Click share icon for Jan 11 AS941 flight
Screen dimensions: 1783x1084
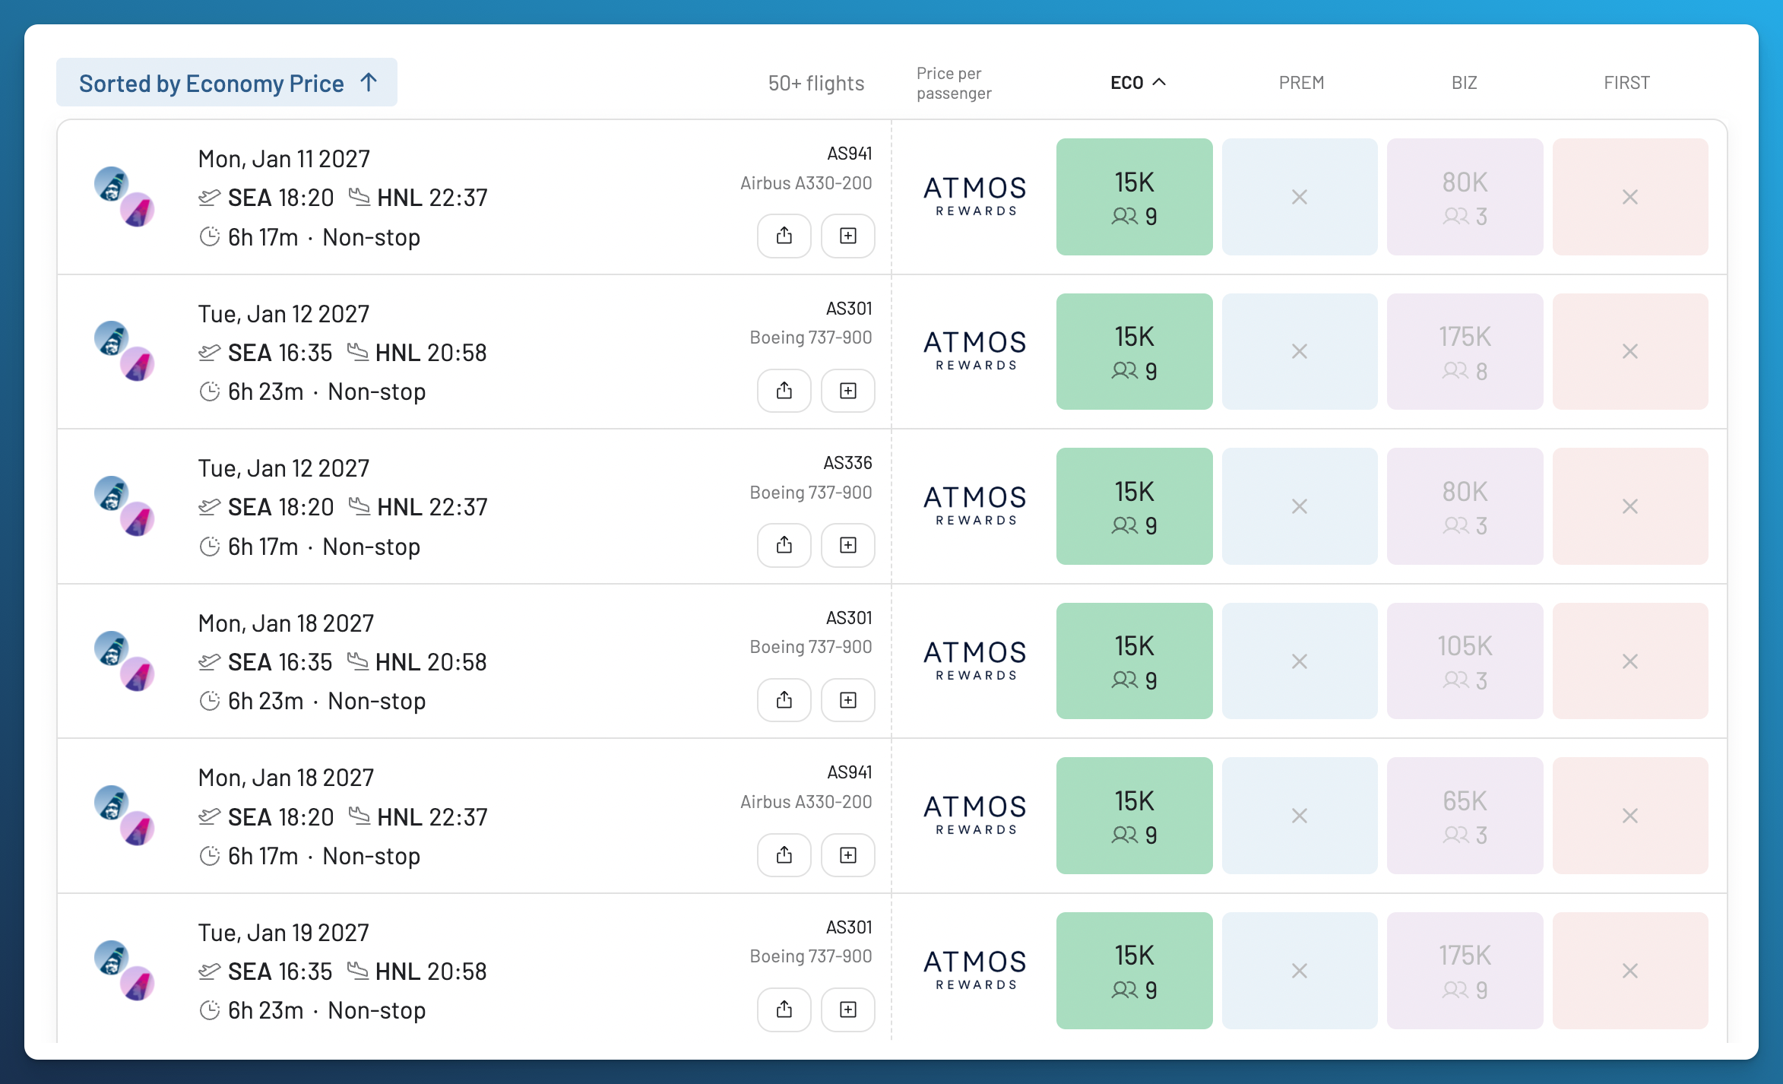tap(784, 236)
